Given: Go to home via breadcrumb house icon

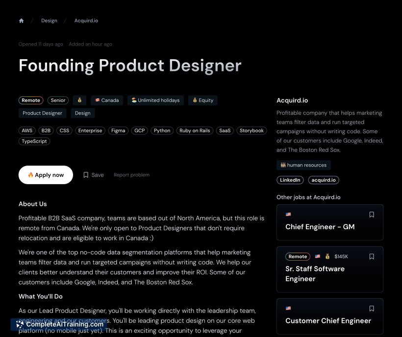Looking at the screenshot, I should click(x=21, y=21).
